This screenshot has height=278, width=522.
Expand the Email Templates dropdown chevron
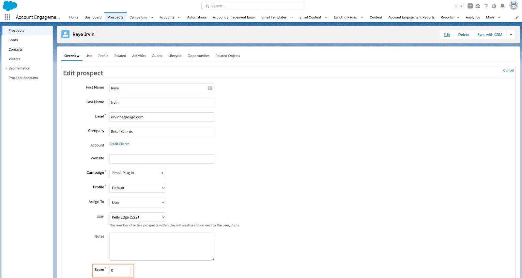[x=291, y=18]
